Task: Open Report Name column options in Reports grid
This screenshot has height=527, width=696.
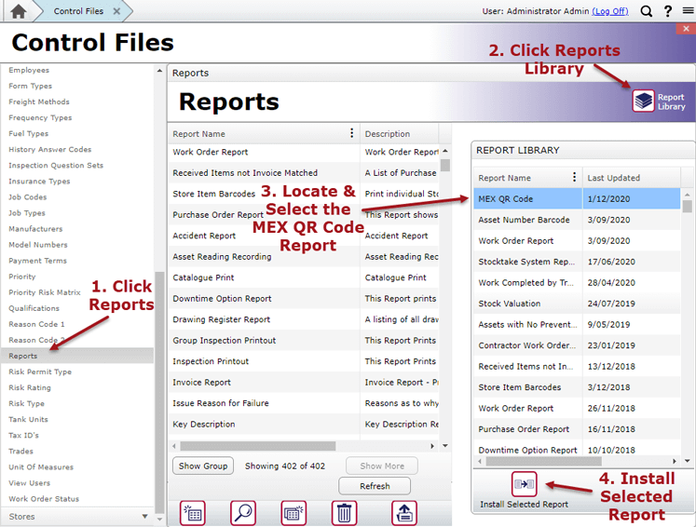Action: 351,133
